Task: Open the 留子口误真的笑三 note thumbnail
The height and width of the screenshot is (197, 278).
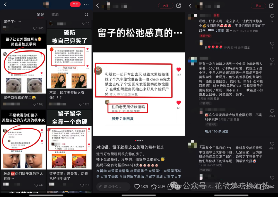Action: tap(23, 64)
